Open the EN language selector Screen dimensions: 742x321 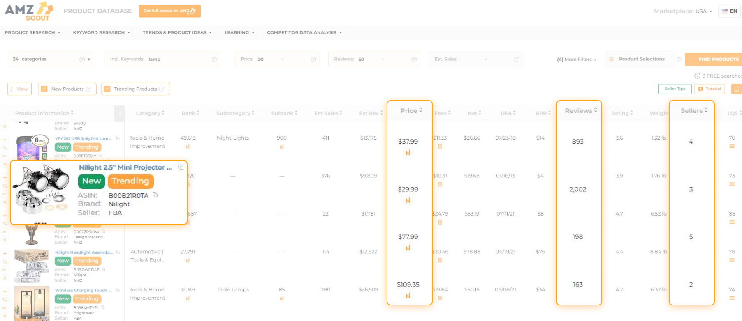(729, 11)
